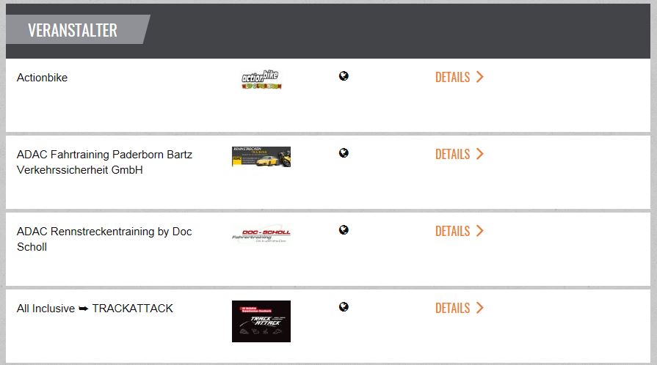Viewport: 657px width, 365px height.
Task: Click the chevron arrow beside Actionbike DETAILS
Action: pos(480,77)
